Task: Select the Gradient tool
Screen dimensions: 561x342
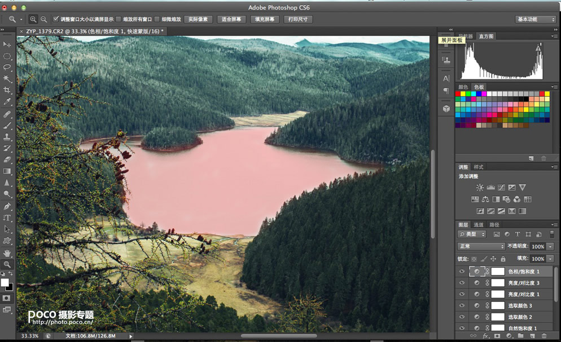Action: click(7, 171)
